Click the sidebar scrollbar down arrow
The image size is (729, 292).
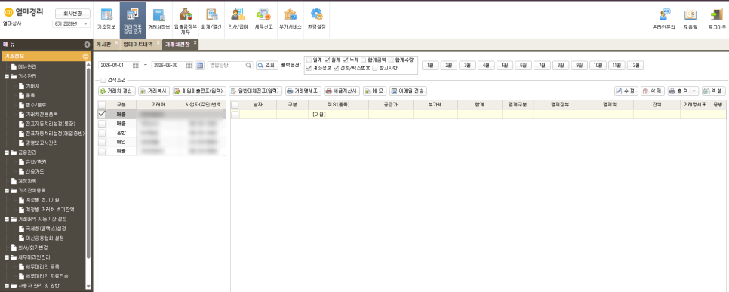pos(88,287)
